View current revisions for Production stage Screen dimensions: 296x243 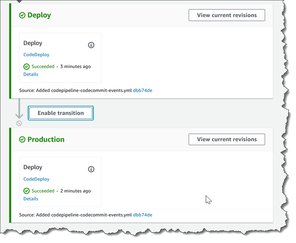click(227, 139)
